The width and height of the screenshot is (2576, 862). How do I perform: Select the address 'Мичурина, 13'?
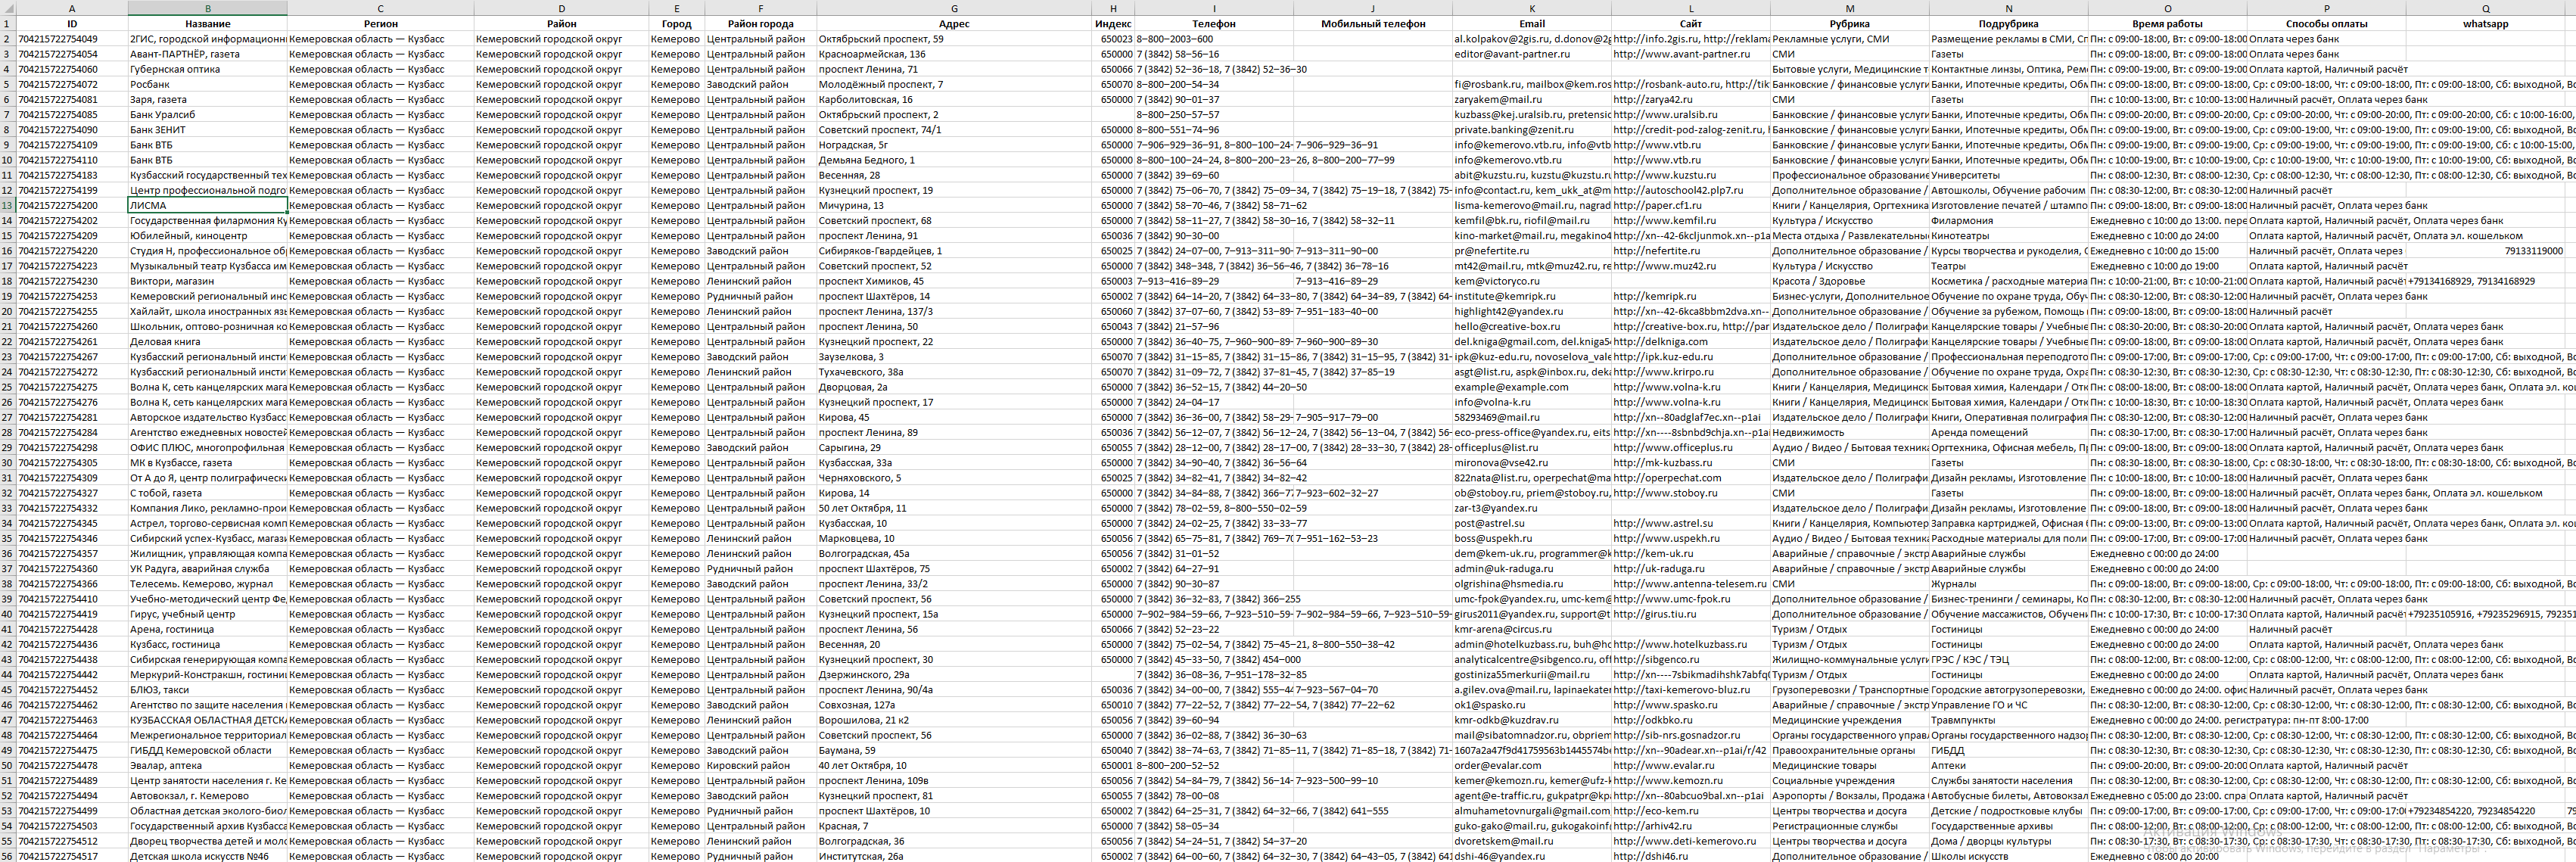tap(953, 205)
